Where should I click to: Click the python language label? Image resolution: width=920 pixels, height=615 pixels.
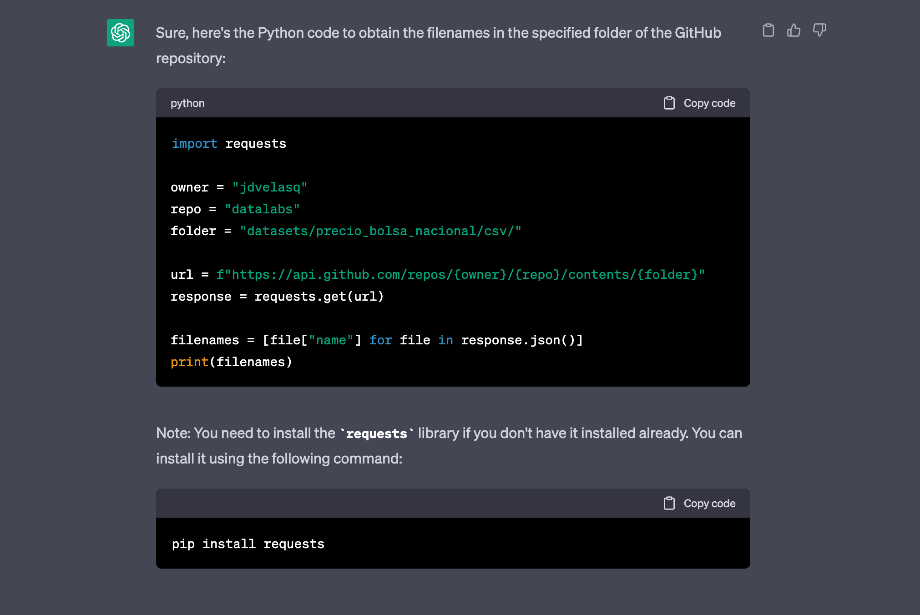[x=187, y=103]
